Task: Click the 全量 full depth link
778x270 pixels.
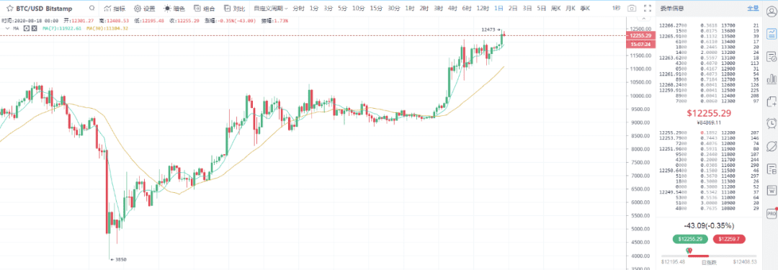Action: [x=753, y=9]
